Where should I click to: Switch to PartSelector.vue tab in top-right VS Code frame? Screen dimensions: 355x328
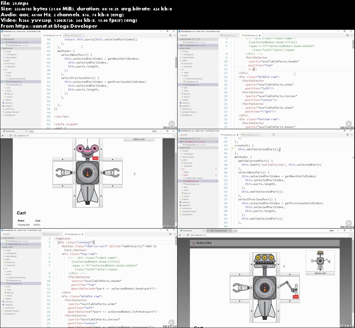tap(229, 36)
